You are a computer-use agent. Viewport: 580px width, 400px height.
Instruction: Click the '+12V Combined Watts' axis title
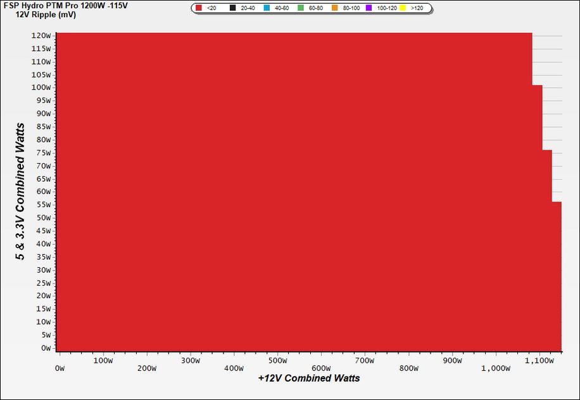pos(309,379)
